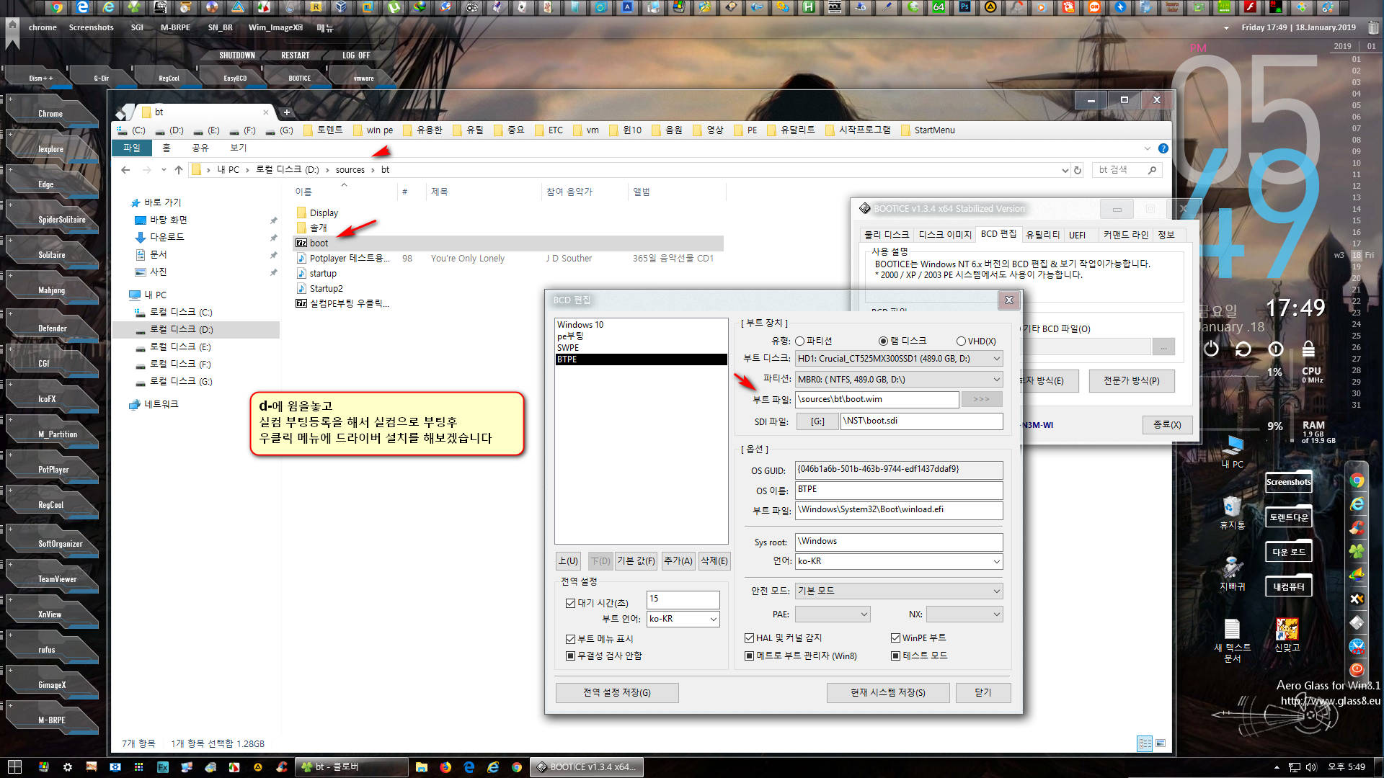The width and height of the screenshot is (1384, 778).
Task: Open the NX dropdown
Action: click(x=964, y=614)
